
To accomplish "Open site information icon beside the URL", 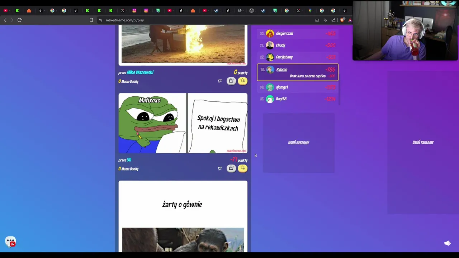I will [100, 20].
